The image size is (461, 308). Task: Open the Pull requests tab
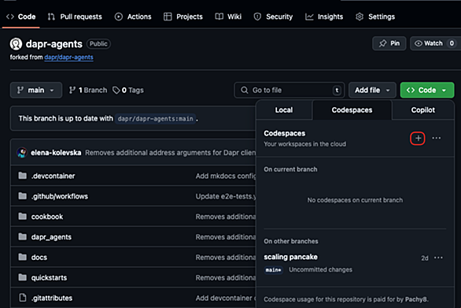click(75, 17)
